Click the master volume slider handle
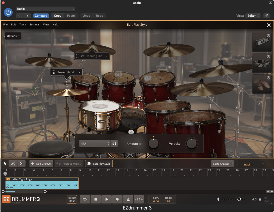274x212 pixels. coord(239,199)
